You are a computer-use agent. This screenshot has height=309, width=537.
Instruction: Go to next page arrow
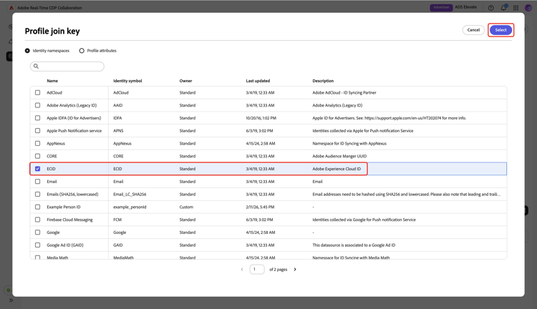click(295, 270)
